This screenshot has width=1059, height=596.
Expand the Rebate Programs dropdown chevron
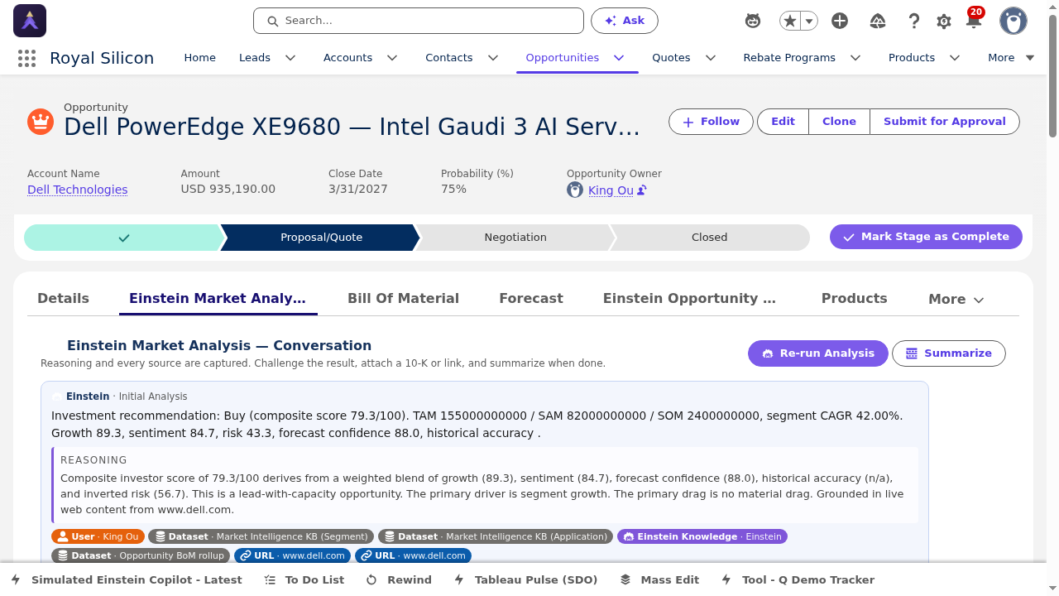855,58
